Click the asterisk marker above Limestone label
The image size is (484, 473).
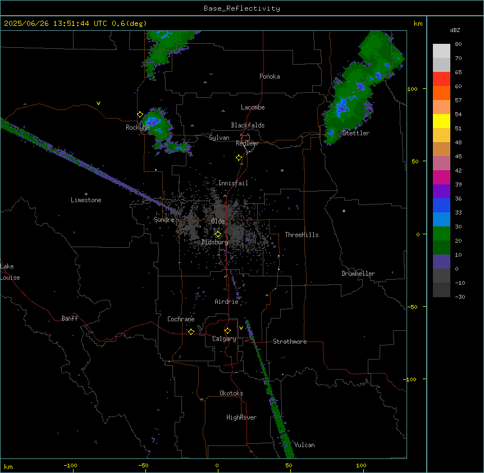(86, 194)
